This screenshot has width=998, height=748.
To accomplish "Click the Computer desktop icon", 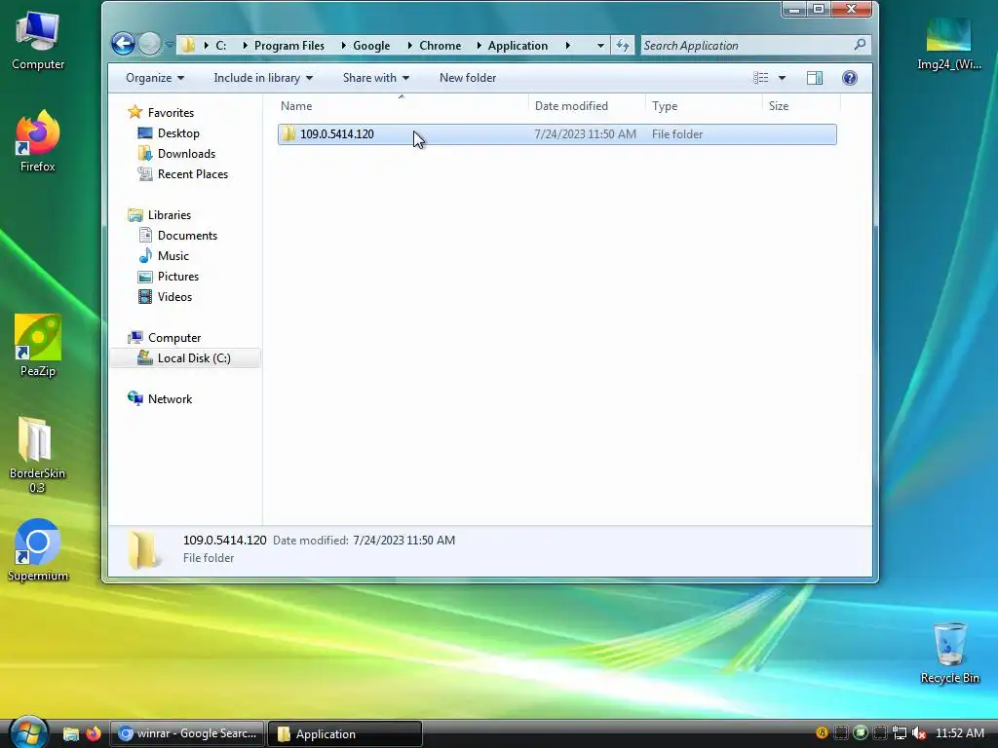I will coord(38,40).
